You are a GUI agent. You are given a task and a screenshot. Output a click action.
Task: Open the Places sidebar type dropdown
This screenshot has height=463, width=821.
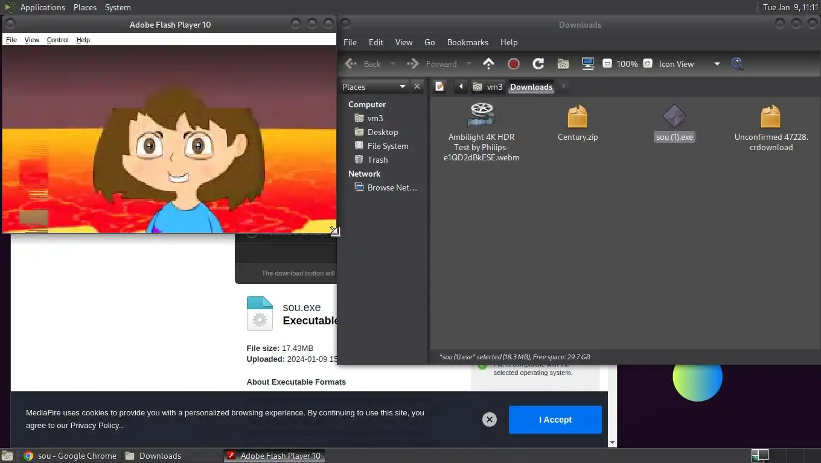(x=374, y=87)
